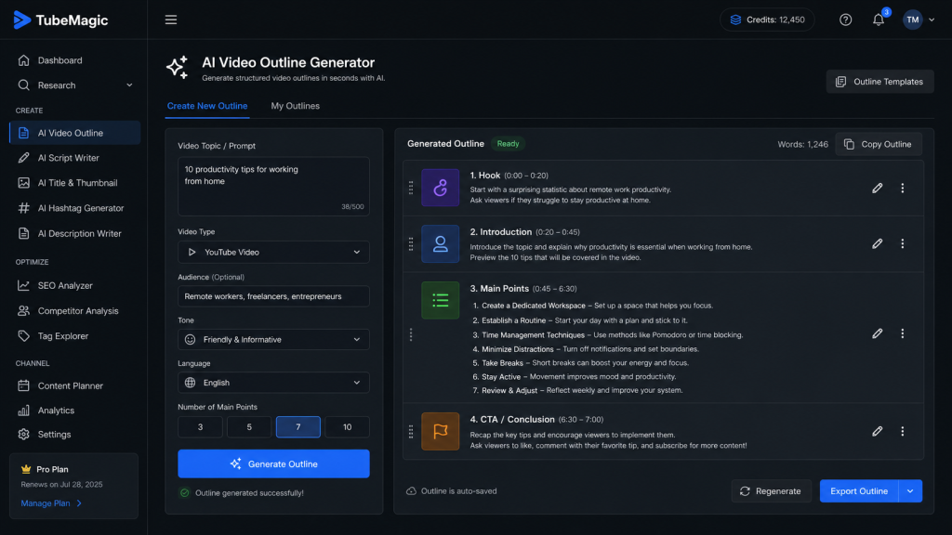
Task: Click the Regenerate button
Action: pos(771,491)
